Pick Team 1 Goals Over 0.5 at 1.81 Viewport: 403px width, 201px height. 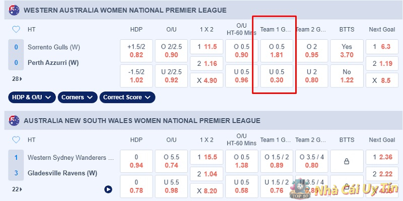tap(277, 51)
